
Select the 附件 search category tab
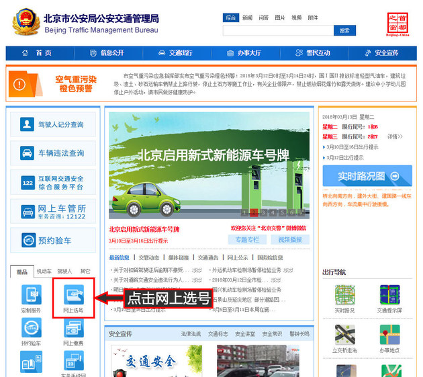click(313, 18)
